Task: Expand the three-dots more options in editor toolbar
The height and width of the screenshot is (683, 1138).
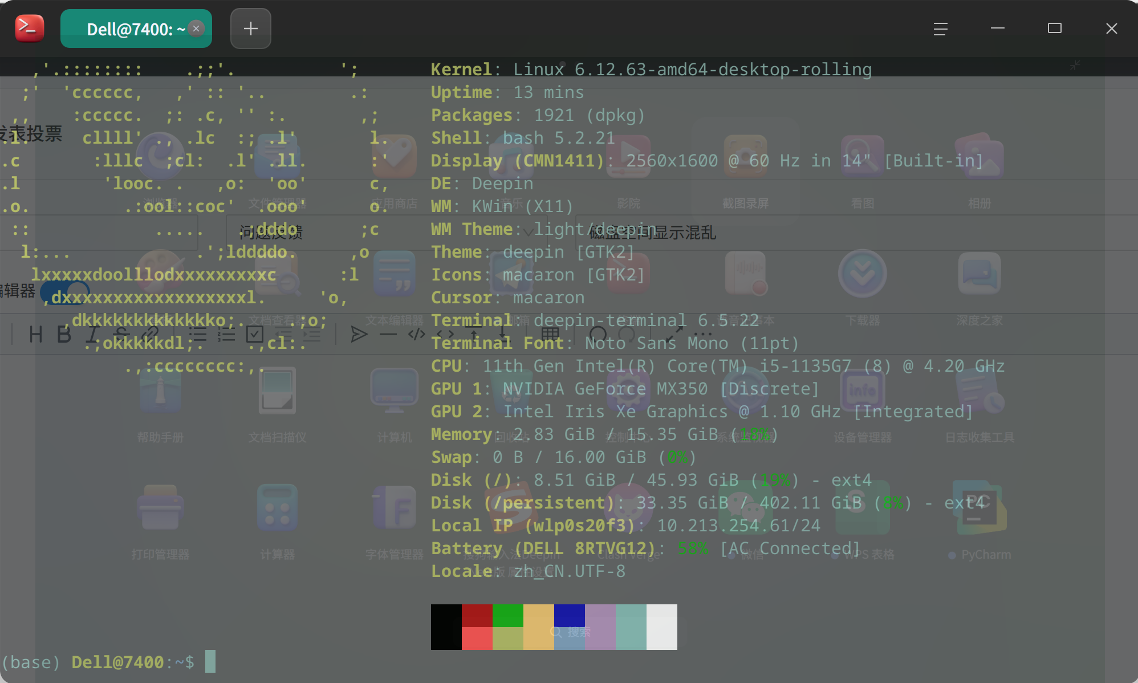Action: point(703,334)
